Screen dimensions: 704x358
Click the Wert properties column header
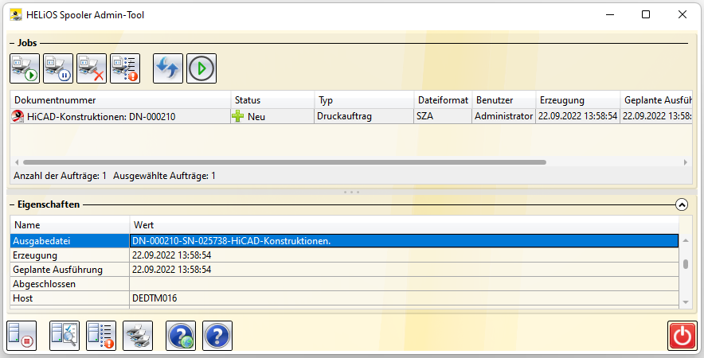tap(405, 225)
